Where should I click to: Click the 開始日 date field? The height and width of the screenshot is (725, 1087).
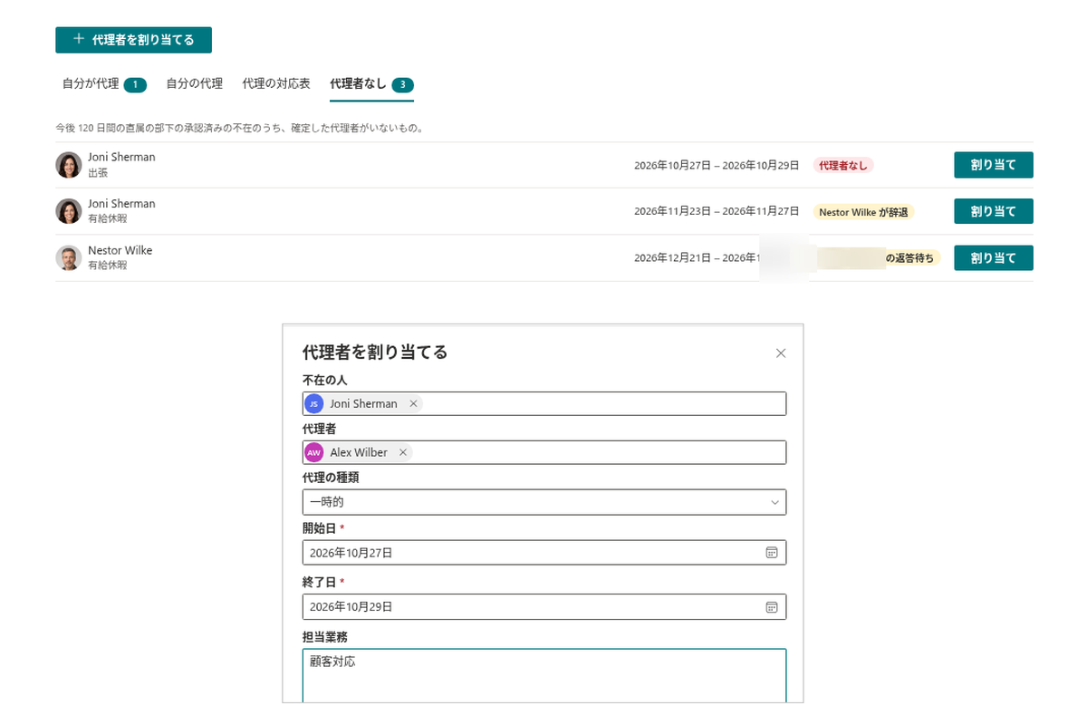point(544,552)
